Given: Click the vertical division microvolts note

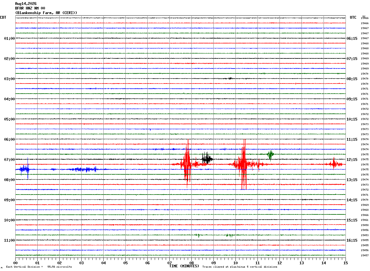Looking at the screenshot, I should [x=39, y=267].
